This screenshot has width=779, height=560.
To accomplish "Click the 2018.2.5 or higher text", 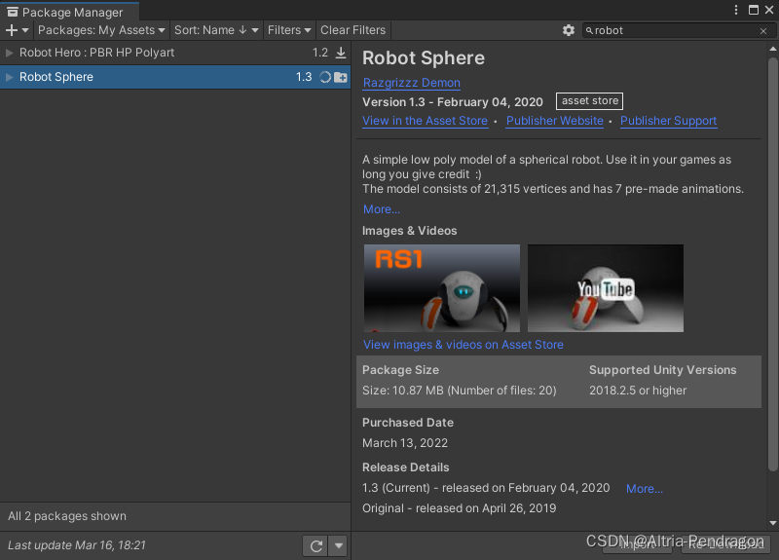I will tap(638, 391).
